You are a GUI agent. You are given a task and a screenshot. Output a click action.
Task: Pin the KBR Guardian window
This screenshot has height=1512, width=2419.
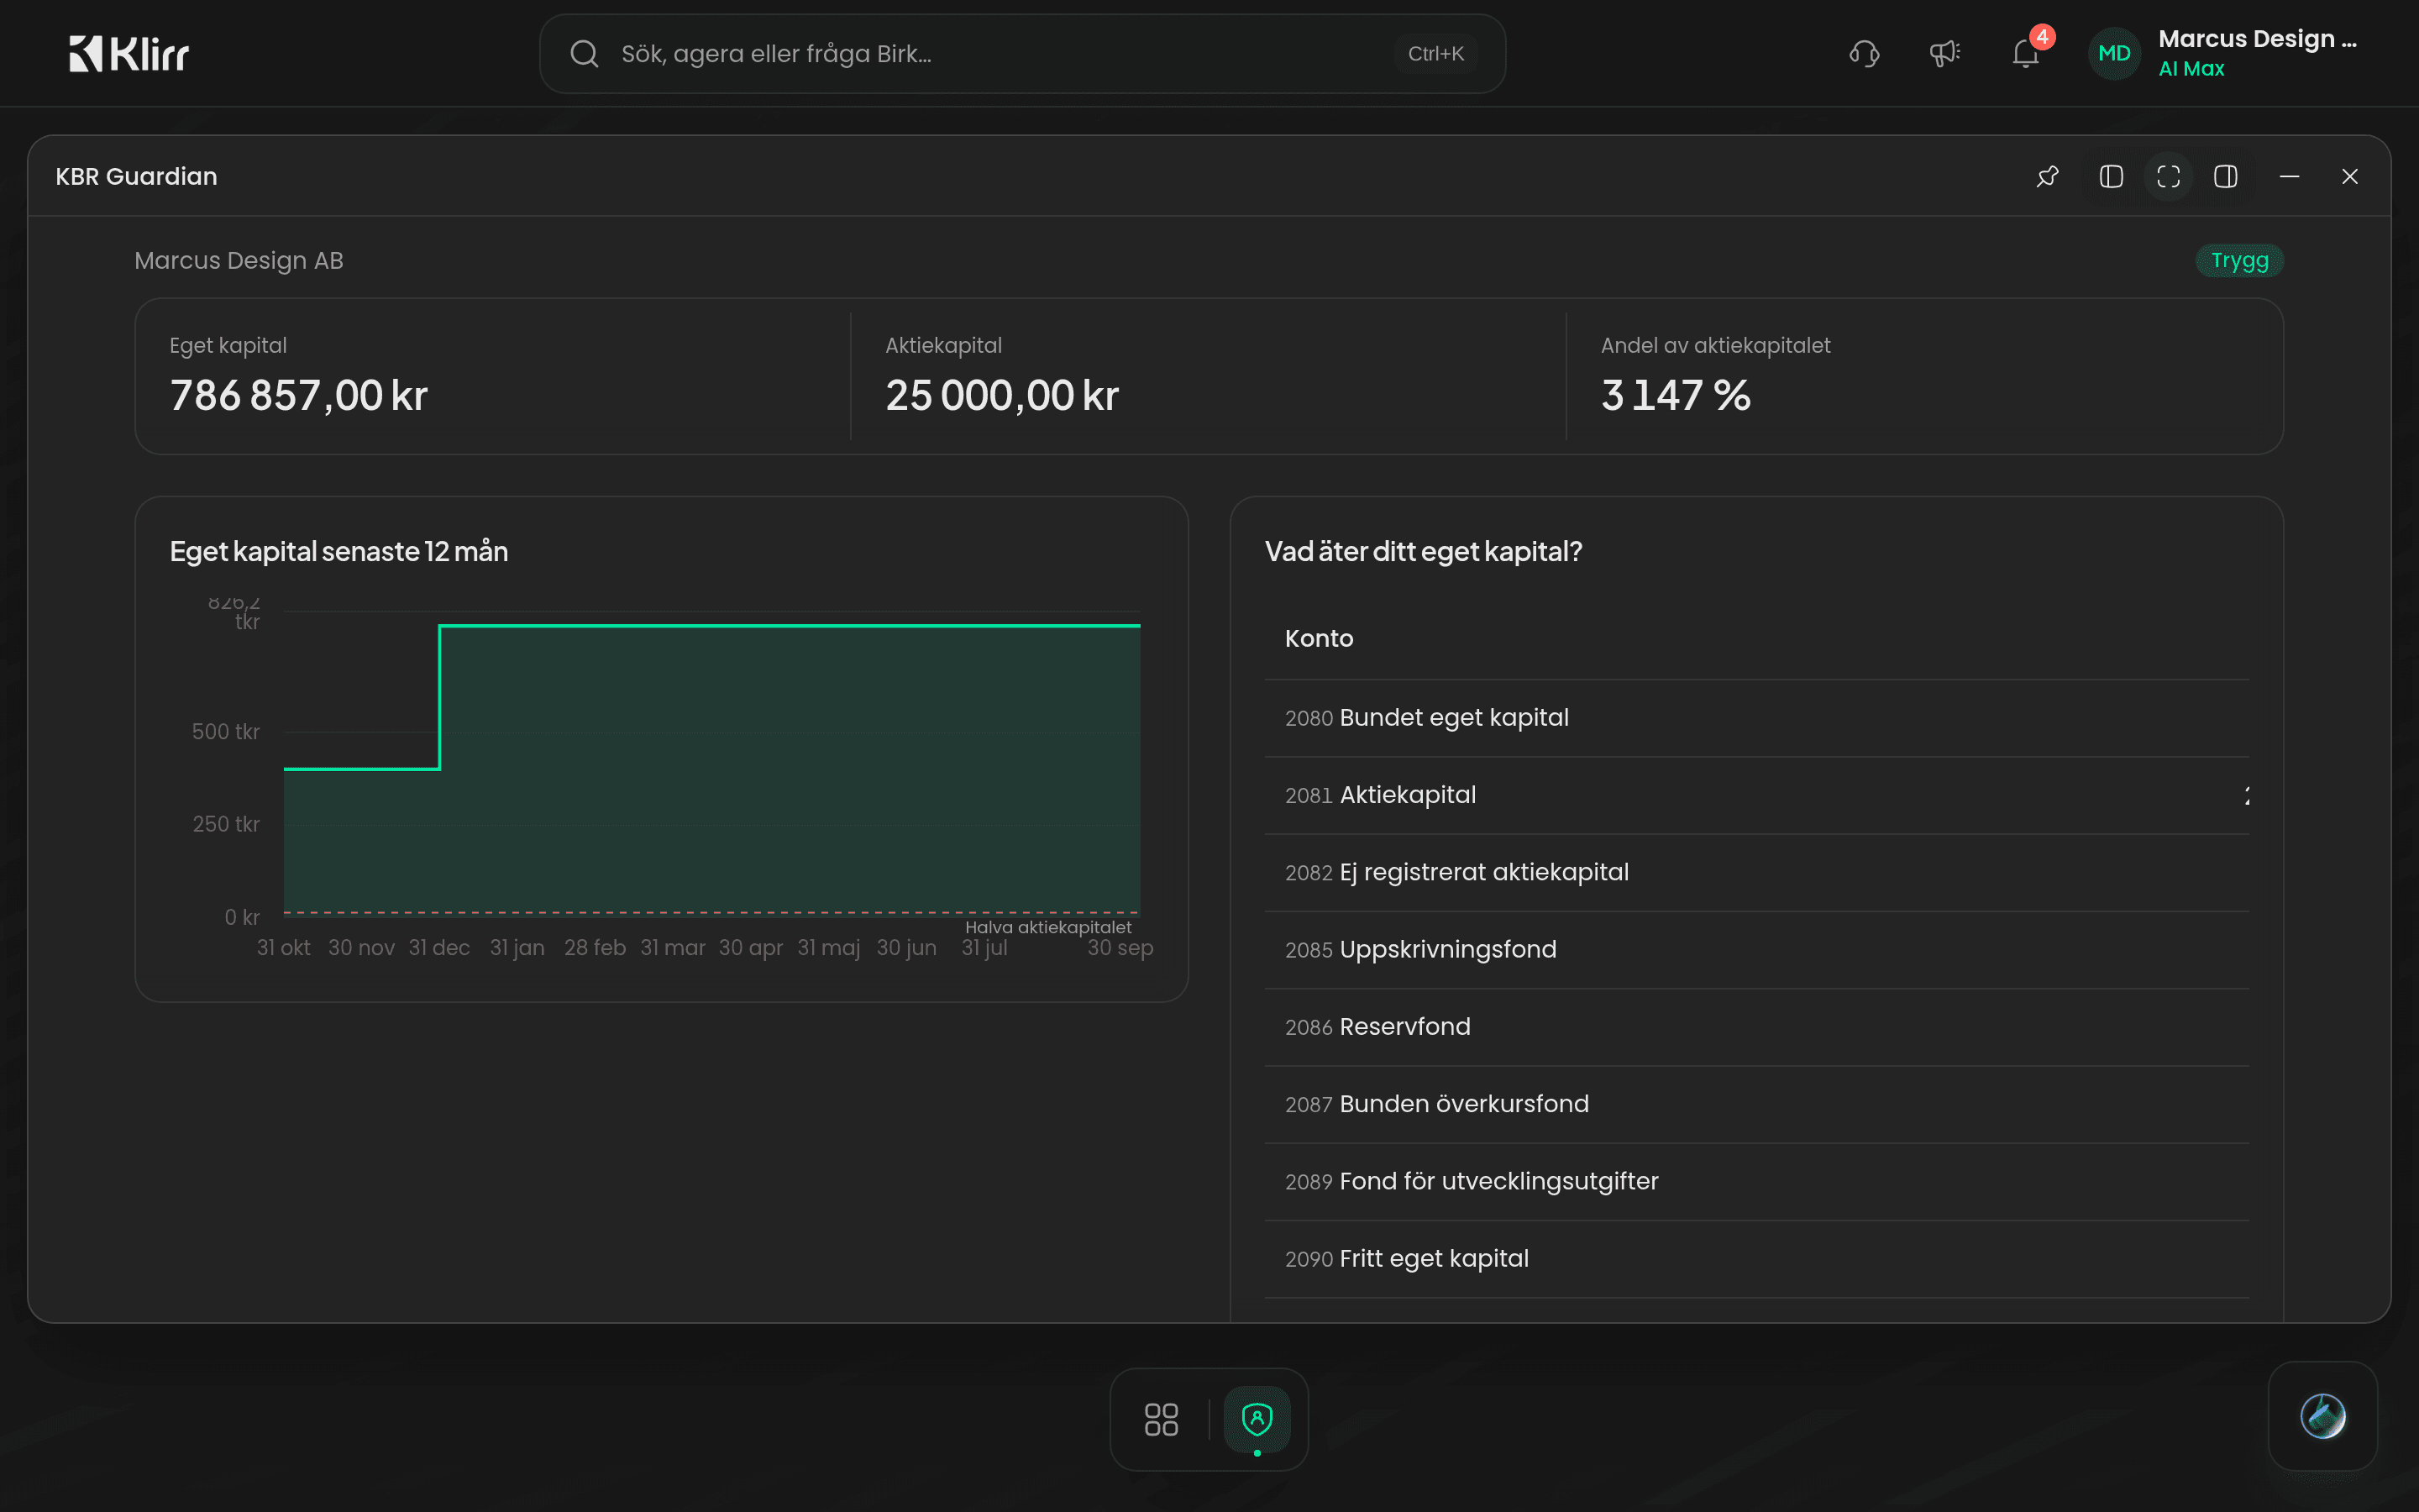(2047, 177)
